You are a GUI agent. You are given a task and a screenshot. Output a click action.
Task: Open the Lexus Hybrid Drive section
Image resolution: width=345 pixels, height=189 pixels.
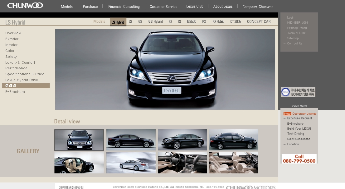(22, 80)
